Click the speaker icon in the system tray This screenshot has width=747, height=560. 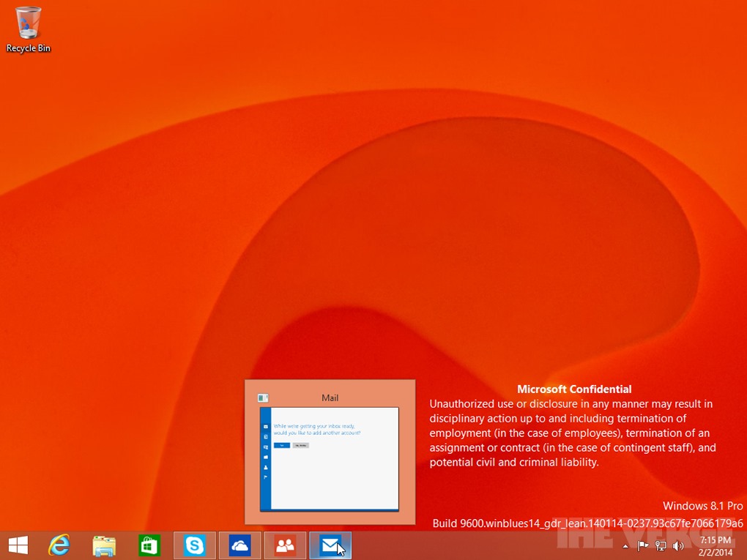point(677,545)
